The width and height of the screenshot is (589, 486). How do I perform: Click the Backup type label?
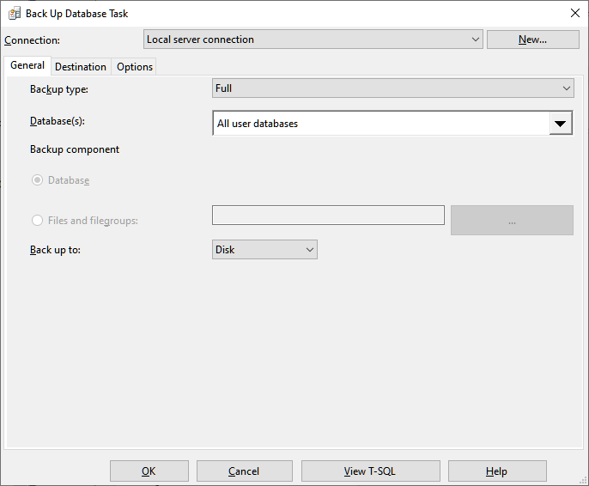(59, 89)
